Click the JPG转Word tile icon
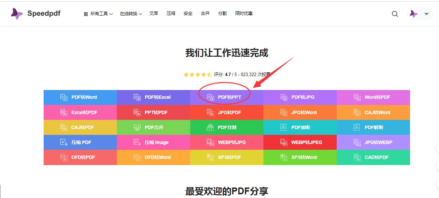Viewport: 439px width, 198px height. [x=284, y=112]
